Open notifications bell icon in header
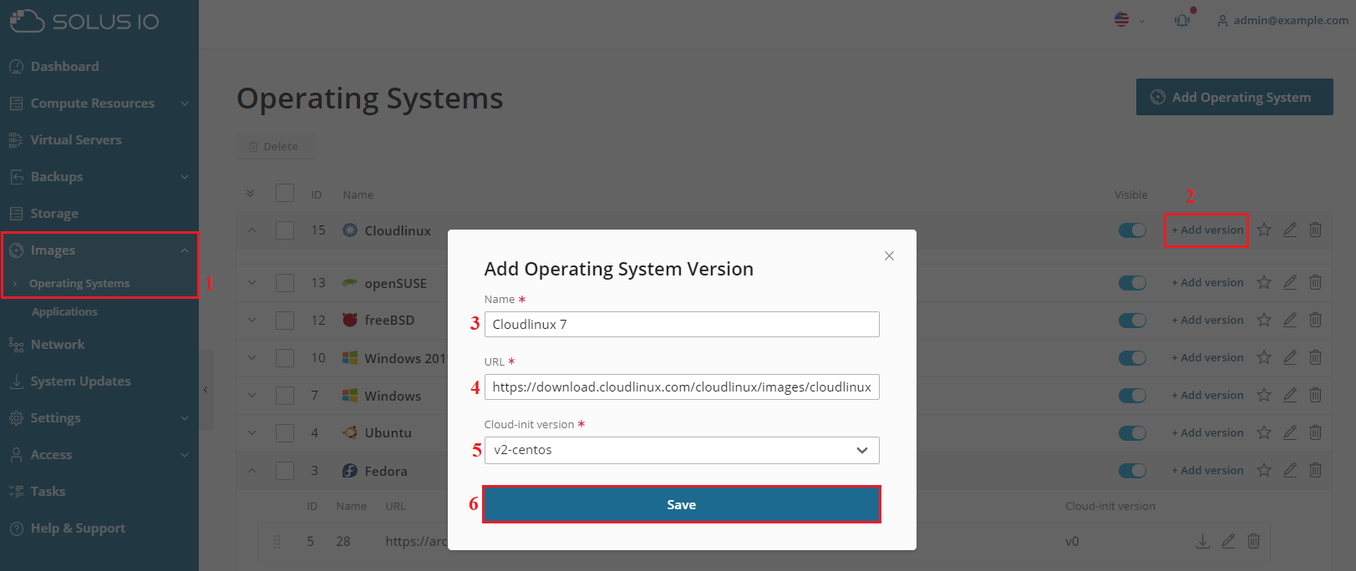1356x571 pixels. pyautogui.click(x=1182, y=19)
